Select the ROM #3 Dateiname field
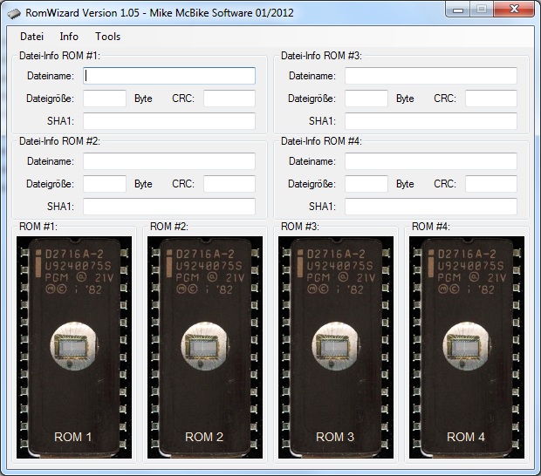Viewport: 541px width, 476px height. 431,76
